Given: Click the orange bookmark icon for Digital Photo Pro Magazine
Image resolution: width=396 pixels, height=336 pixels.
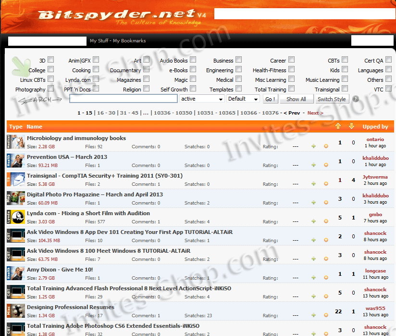Looking at the screenshot, I should (326, 202).
